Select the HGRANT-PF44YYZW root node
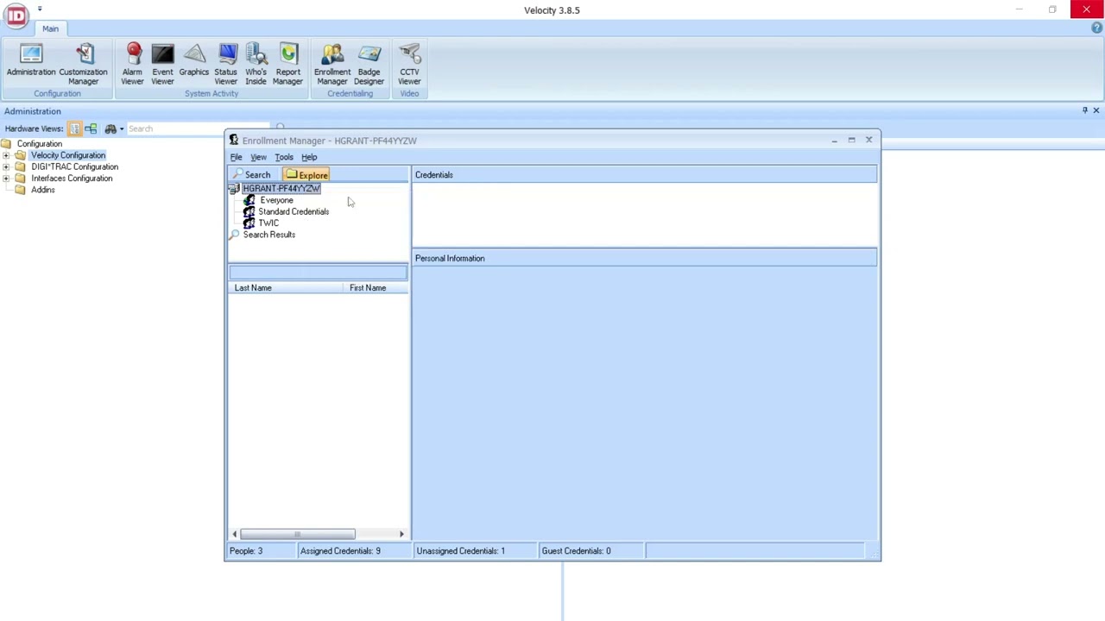This screenshot has height=621, width=1105. pos(281,188)
